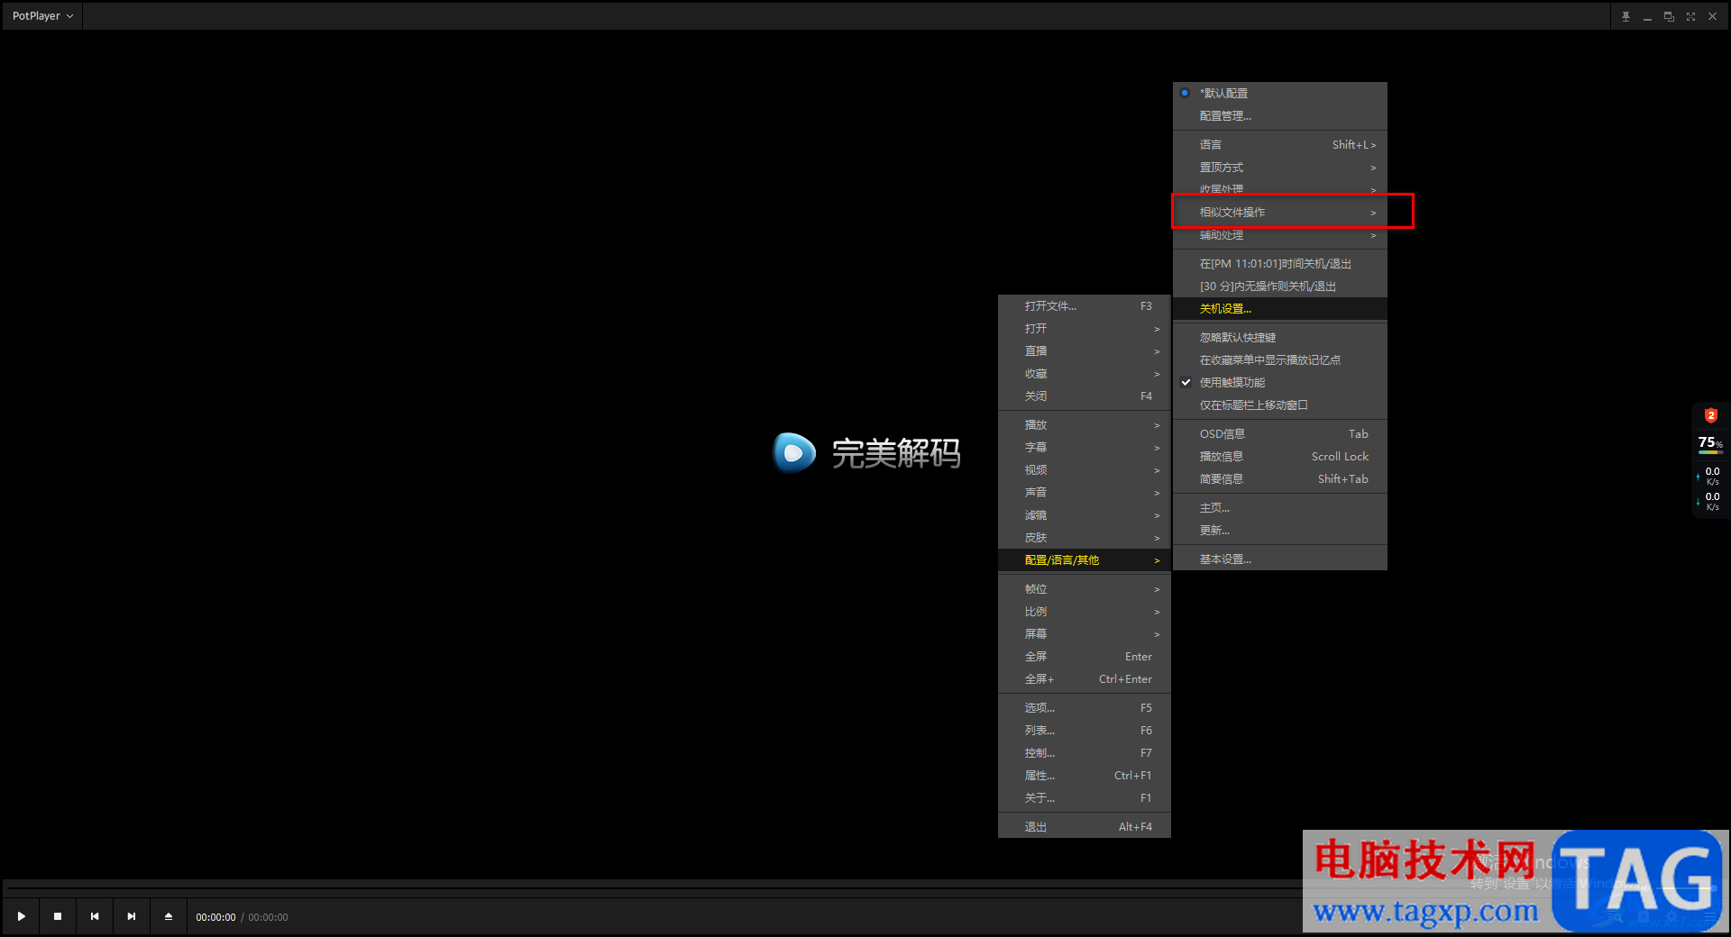This screenshot has width=1731, height=937.
Task: Choose 退出 Alt+F4 to exit
Action: coord(1085,827)
